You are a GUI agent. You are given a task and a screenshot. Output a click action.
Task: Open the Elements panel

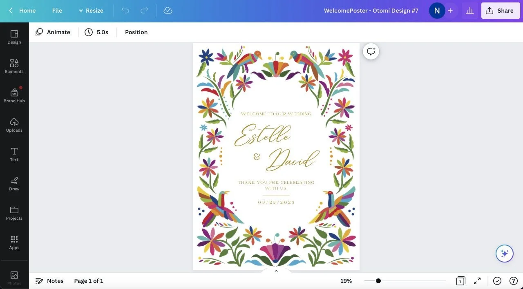(x=14, y=66)
